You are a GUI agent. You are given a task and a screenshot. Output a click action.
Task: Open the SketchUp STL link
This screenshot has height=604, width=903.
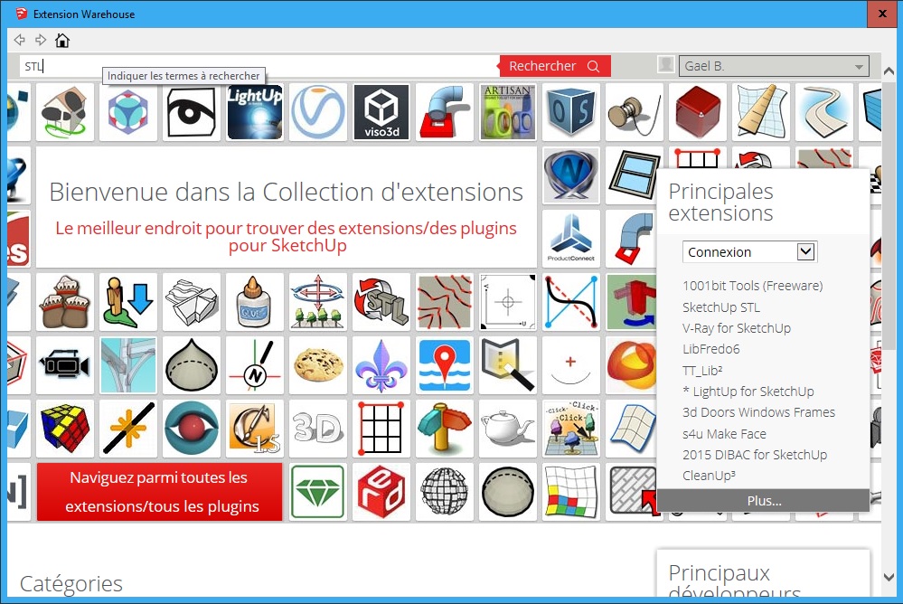pos(721,307)
